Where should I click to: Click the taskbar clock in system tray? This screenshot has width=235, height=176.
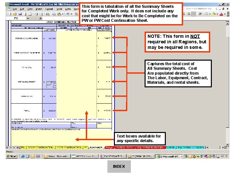pyautogui.click(x=224, y=156)
